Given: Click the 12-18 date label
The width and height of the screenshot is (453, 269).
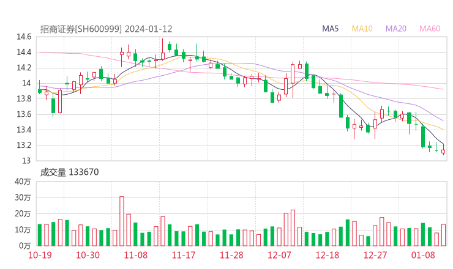Looking at the screenshot, I should [x=328, y=255].
